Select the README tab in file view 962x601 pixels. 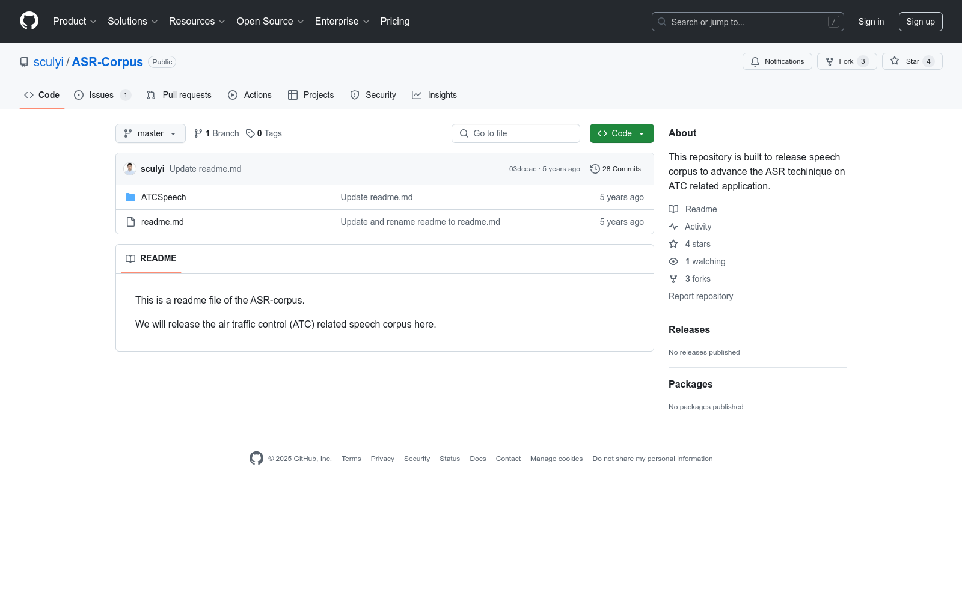(x=151, y=258)
